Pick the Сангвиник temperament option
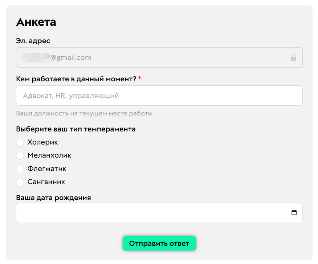318x264 pixels. (20, 182)
